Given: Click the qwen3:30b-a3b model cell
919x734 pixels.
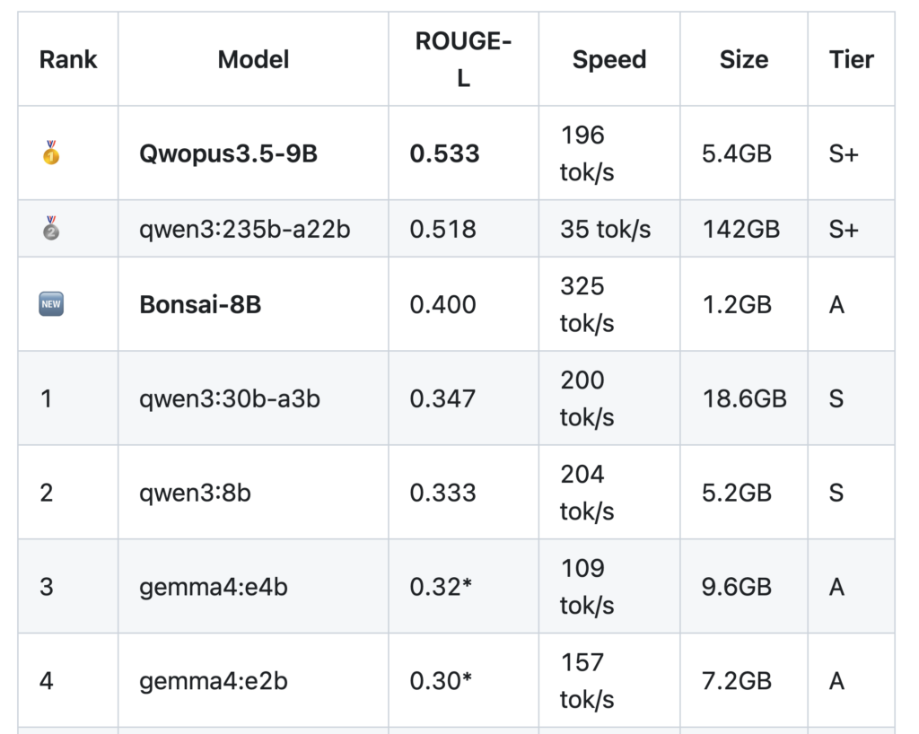Looking at the screenshot, I should 229,398.
